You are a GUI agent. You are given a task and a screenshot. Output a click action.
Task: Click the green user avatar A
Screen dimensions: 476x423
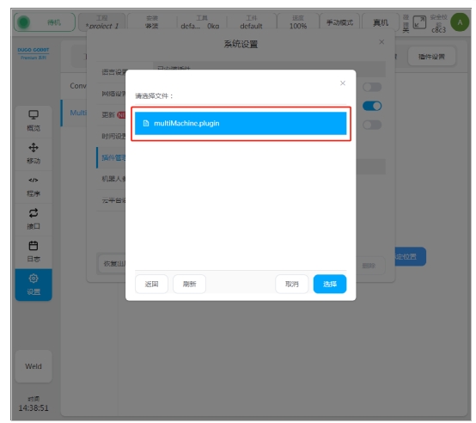pos(460,22)
